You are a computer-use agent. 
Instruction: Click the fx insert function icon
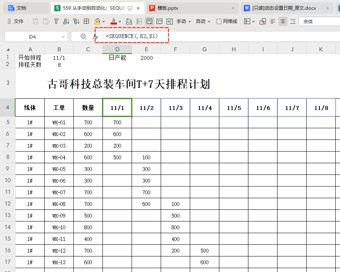click(x=95, y=37)
